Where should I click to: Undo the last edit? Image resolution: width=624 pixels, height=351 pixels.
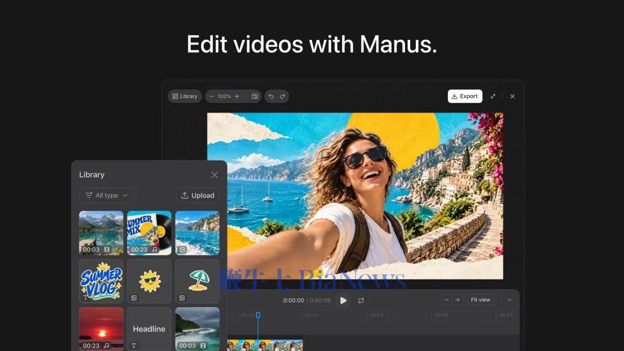[271, 96]
